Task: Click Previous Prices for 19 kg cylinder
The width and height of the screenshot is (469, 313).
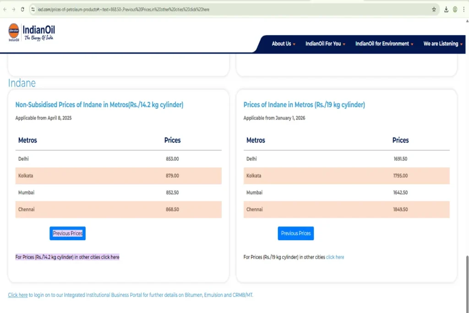Action: (295, 233)
